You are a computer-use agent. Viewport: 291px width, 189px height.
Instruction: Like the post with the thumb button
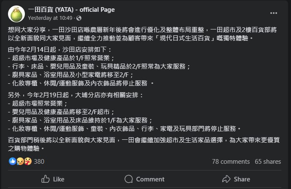pos(53,179)
